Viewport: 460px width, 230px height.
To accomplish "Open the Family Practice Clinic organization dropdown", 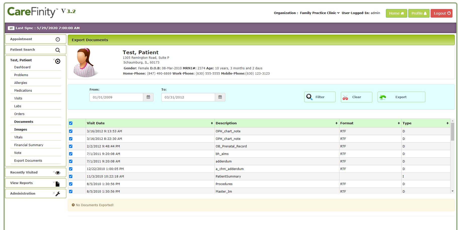I will 320,13.
